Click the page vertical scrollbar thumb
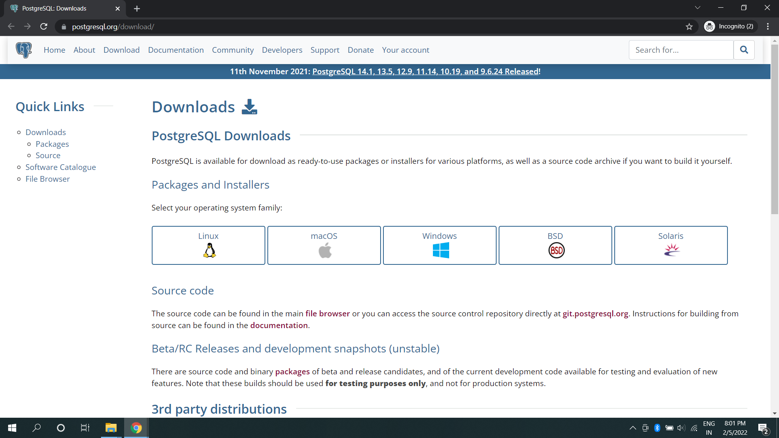The height and width of the screenshot is (438, 779). coord(775,130)
